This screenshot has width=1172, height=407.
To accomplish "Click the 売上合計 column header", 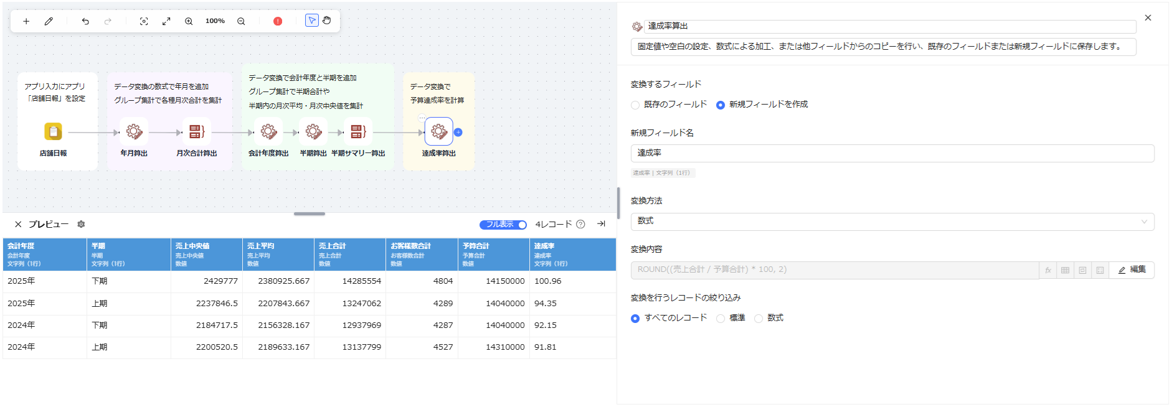I will coord(350,255).
